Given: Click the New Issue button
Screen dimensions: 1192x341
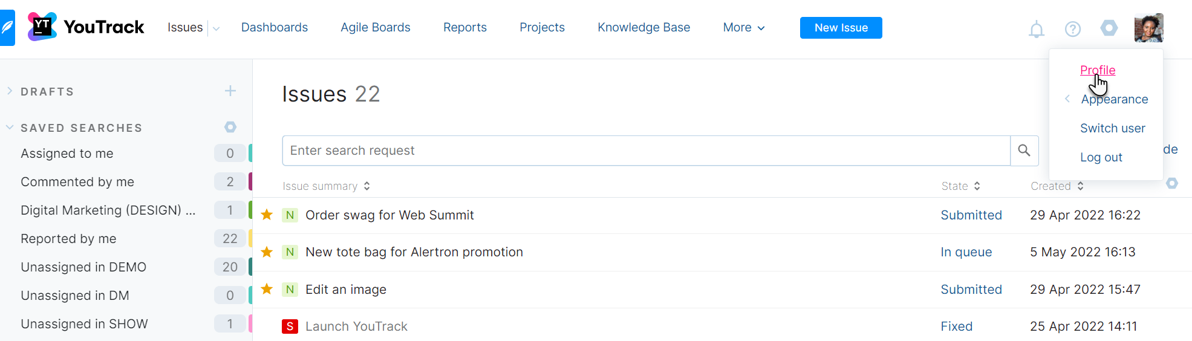Looking at the screenshot, I should 841,28.
